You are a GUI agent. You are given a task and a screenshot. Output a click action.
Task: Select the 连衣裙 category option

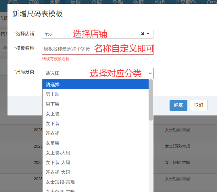coord(95,133)
